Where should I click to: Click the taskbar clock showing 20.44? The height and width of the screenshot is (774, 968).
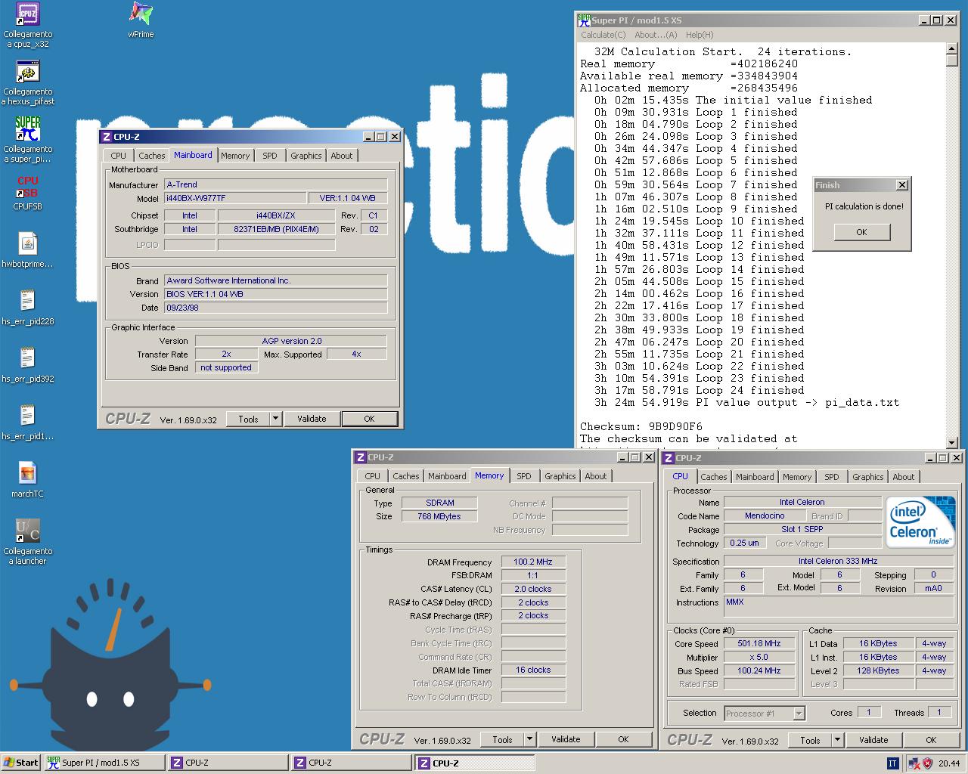click(949, 763)
